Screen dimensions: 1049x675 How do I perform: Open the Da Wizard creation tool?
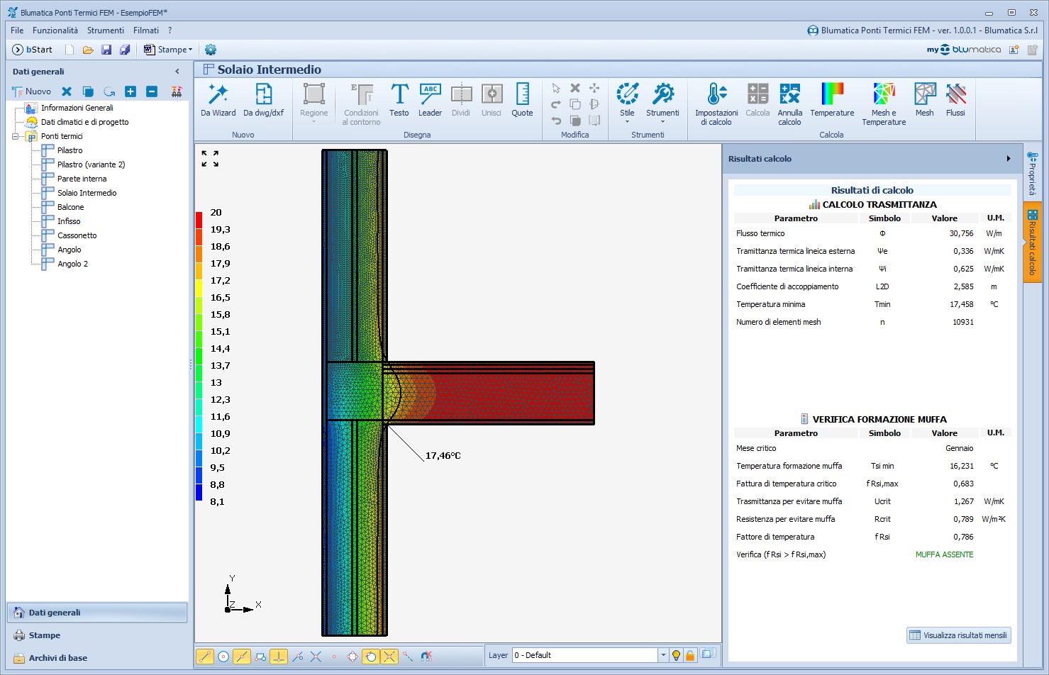tap(218, 100)
